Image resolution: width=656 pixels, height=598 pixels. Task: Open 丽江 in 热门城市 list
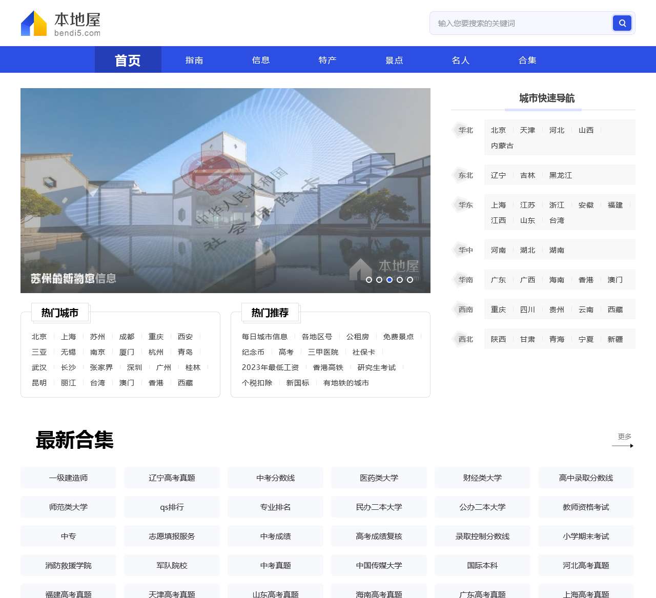pyautogui.click(x=68, y=383)
